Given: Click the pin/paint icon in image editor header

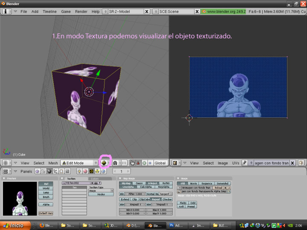Looking at the screenshot, I should [x=244, y=163].
